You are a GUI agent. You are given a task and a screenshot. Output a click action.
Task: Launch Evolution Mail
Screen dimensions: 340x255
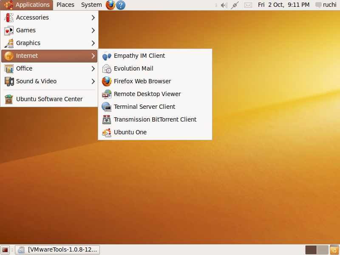(155, 69)
